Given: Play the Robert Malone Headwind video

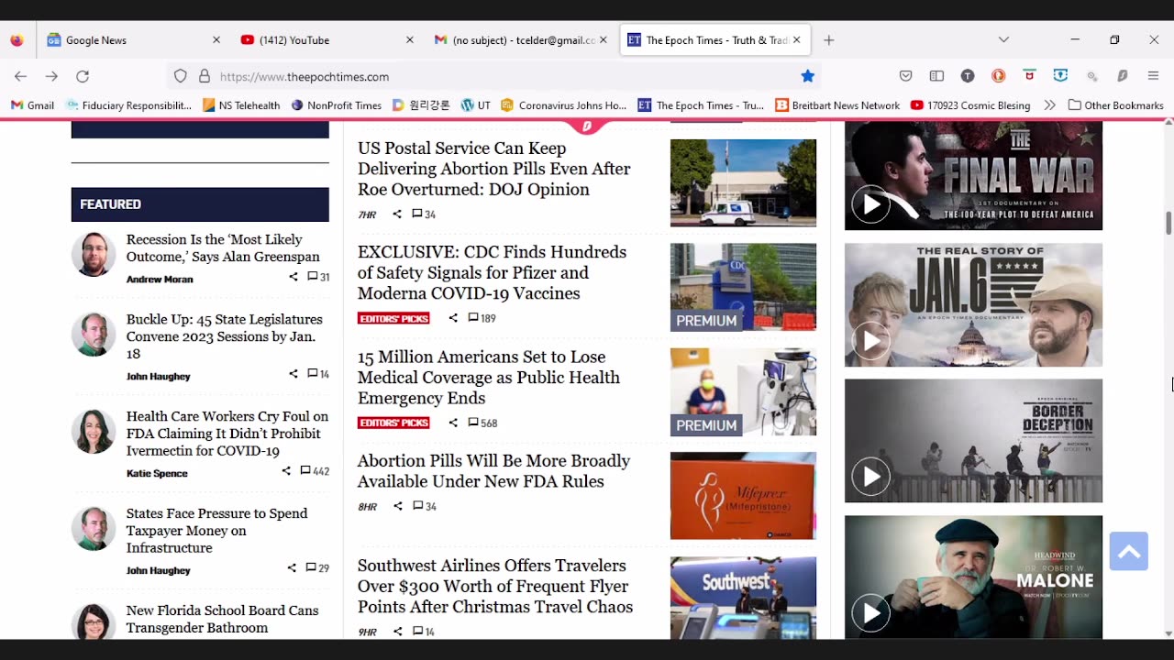Looking at the screenshot, I should [x=870, y=613].
